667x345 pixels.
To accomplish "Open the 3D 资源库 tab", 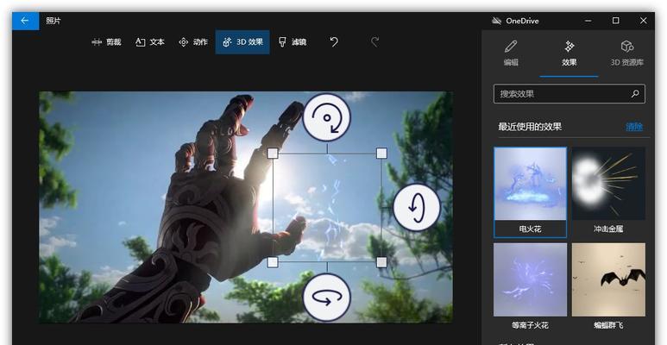I will tap(626, 53).
